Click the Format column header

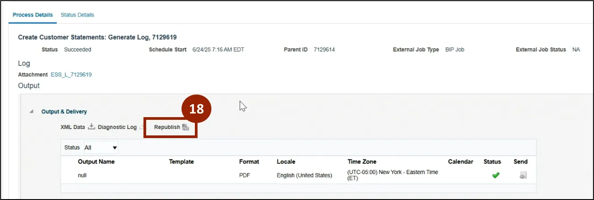[249, 162]
